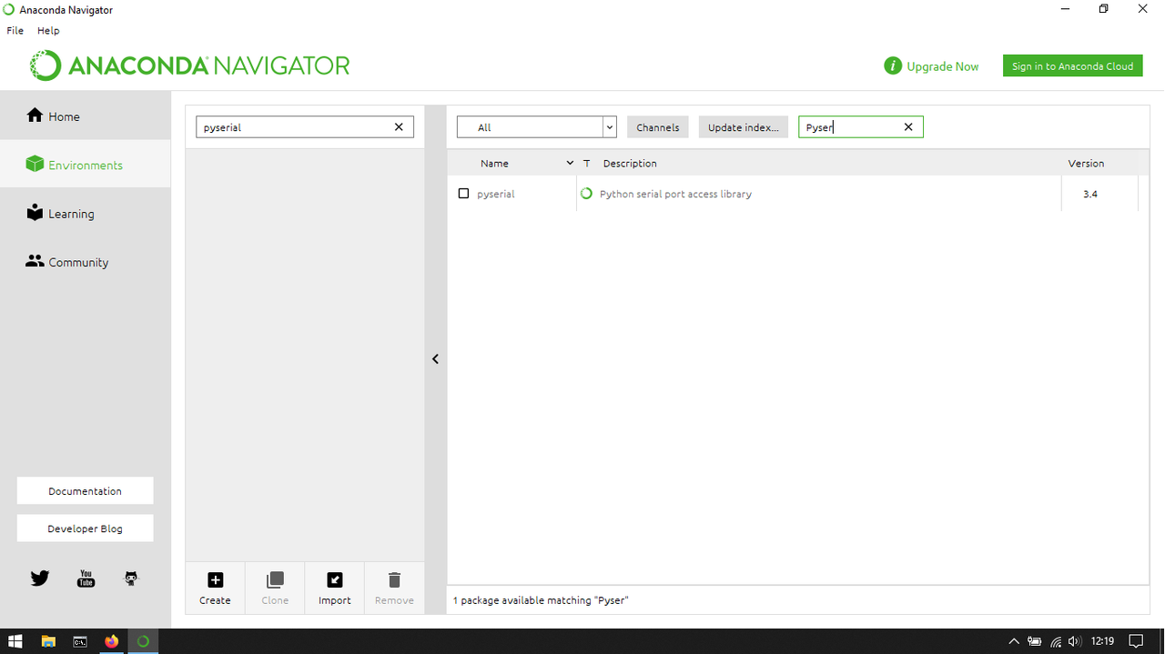1165x654 pixels.
Task: Open the Developer Blog link
Action: 85,528
